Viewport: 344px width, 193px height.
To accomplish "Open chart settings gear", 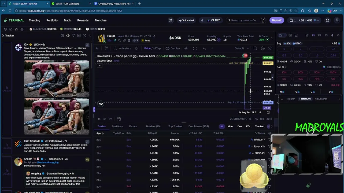I will (x=263, y=49).
